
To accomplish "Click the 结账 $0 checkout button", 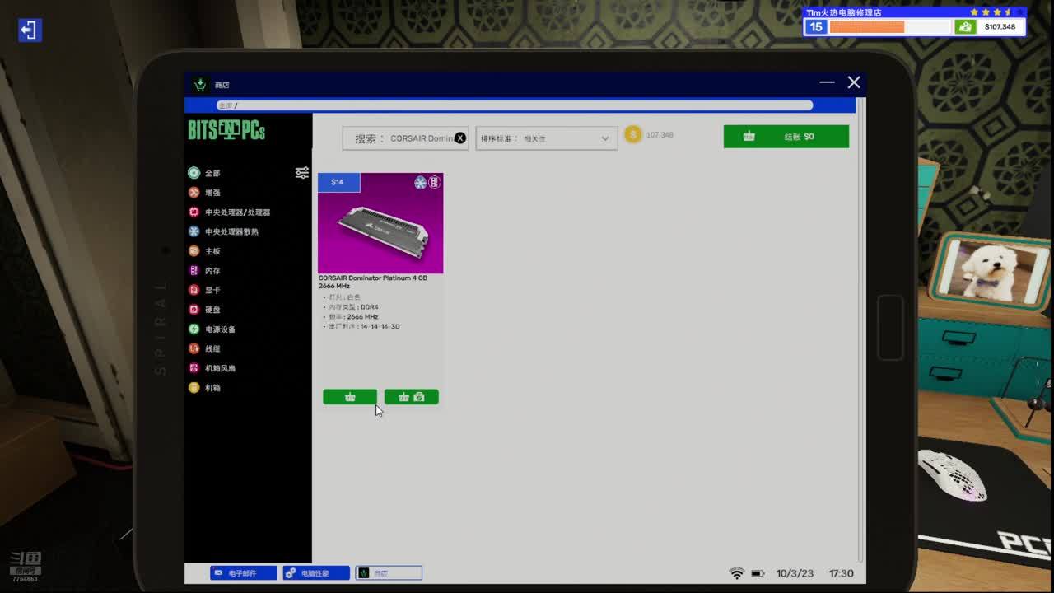I will coord(786,137).
